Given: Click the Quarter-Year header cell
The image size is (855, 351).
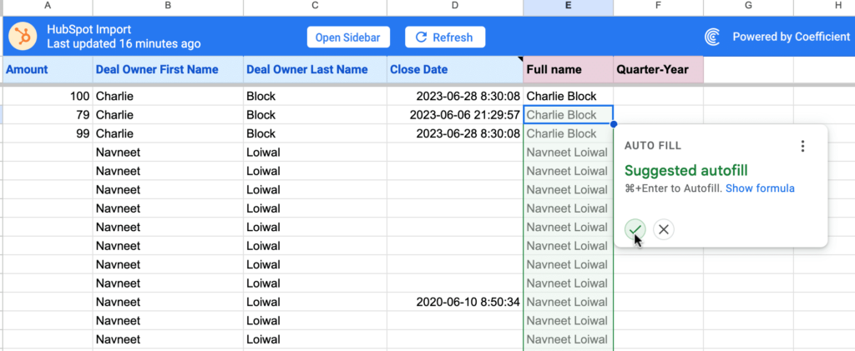Looking at the screenshot, I should click(658, 69).
